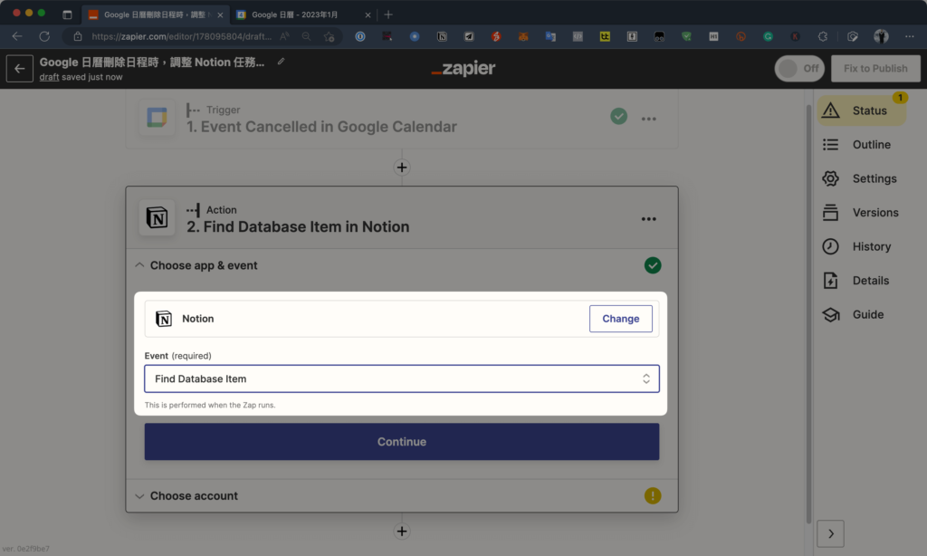Toggle the Zap On/Off switch

[799, 69]
